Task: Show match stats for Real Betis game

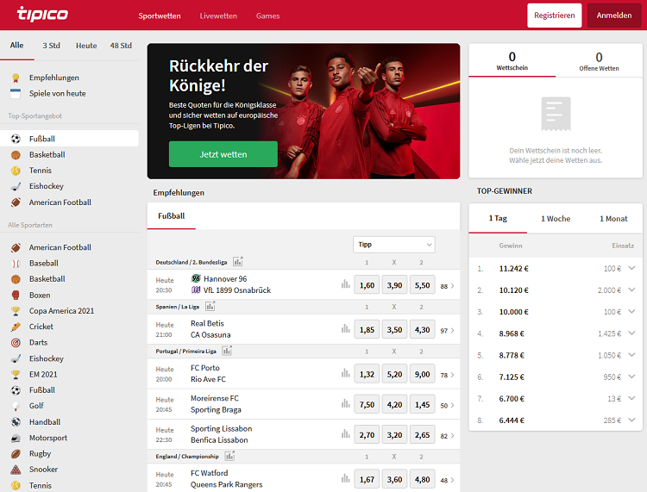Action: 345,329
